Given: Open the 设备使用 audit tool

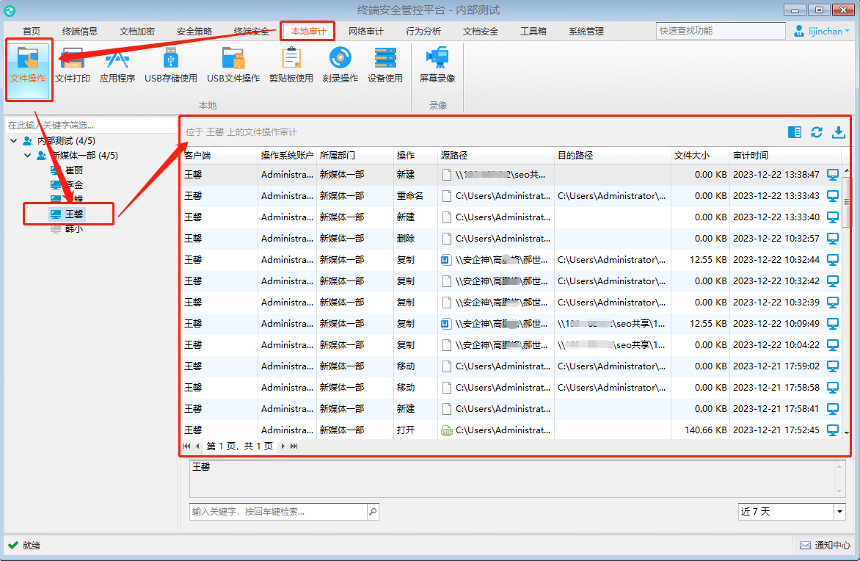Looking at the screenshot, I should tap(385, 66).
